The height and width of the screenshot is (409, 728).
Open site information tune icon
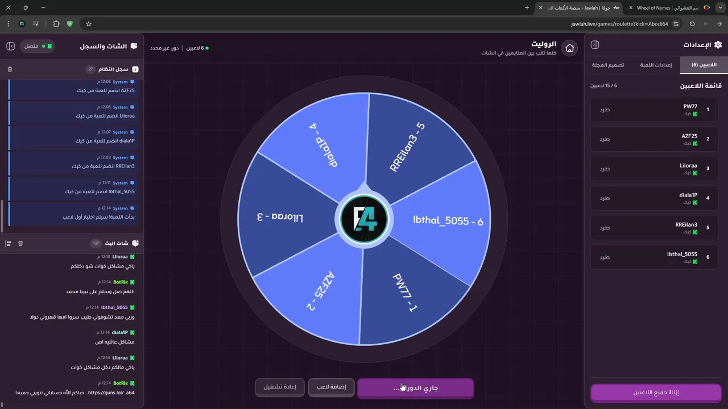[676, 24]
